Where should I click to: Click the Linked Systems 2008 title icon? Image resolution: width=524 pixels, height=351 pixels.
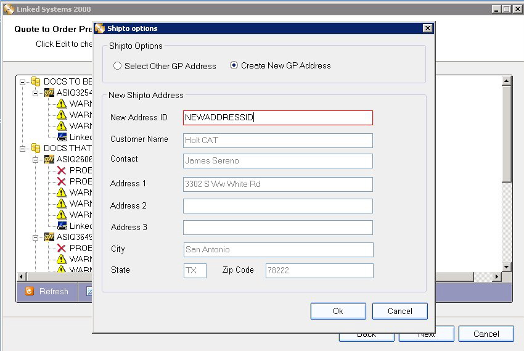(9, 9)
